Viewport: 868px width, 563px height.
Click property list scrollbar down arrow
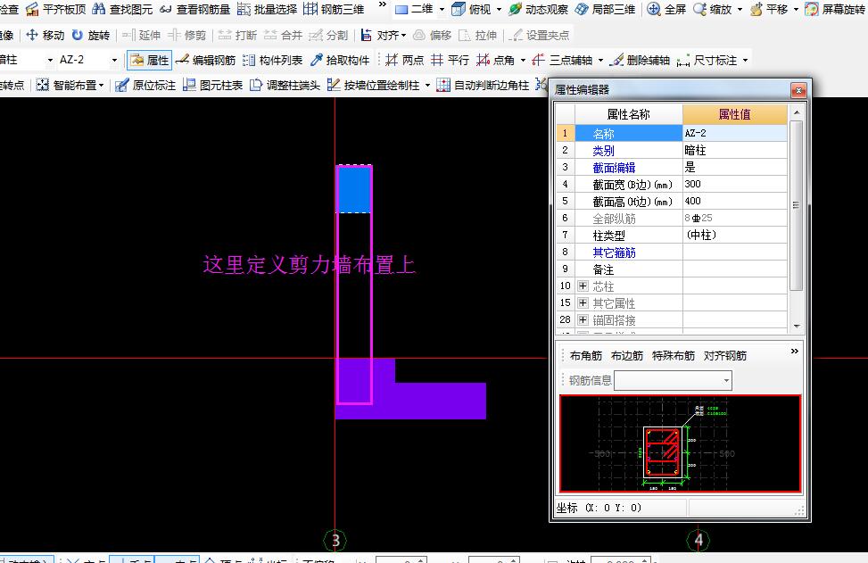pos(797,326)
